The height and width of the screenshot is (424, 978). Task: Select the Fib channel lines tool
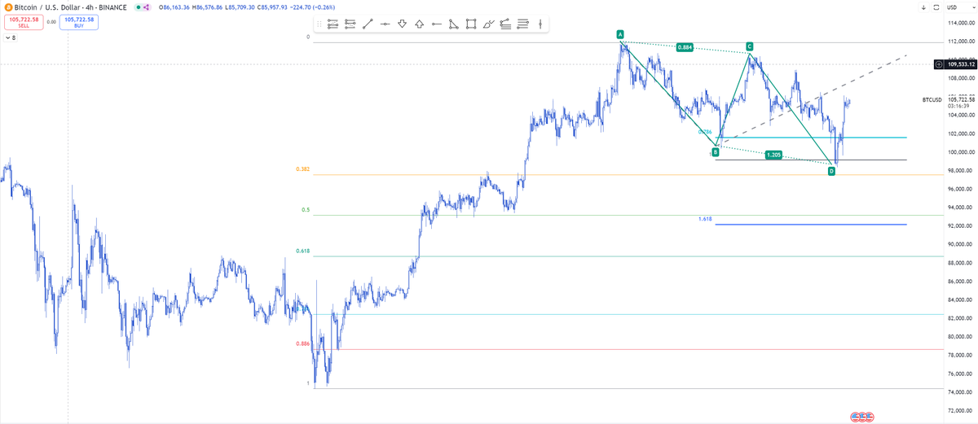coord(522,24)
